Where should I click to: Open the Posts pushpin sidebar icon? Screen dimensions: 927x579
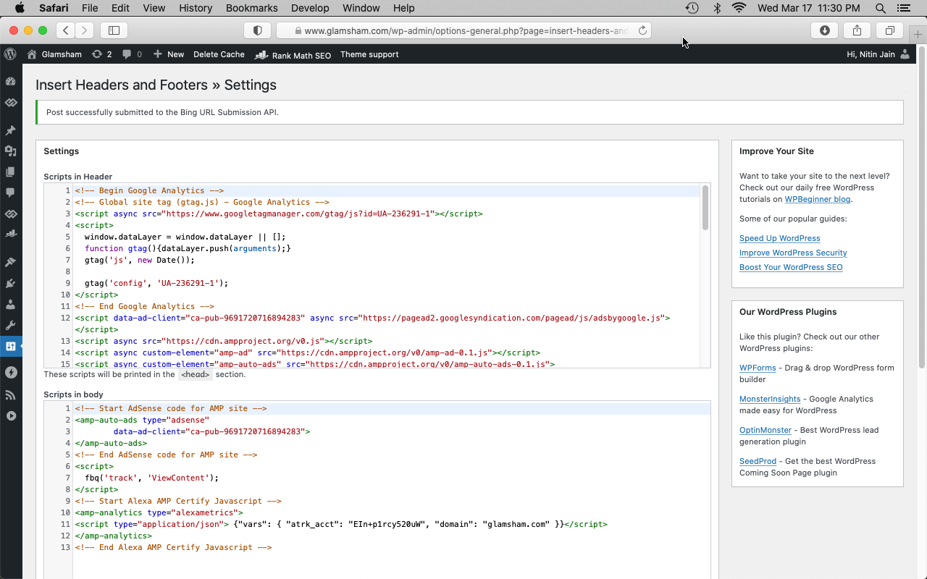pos(10,131)
